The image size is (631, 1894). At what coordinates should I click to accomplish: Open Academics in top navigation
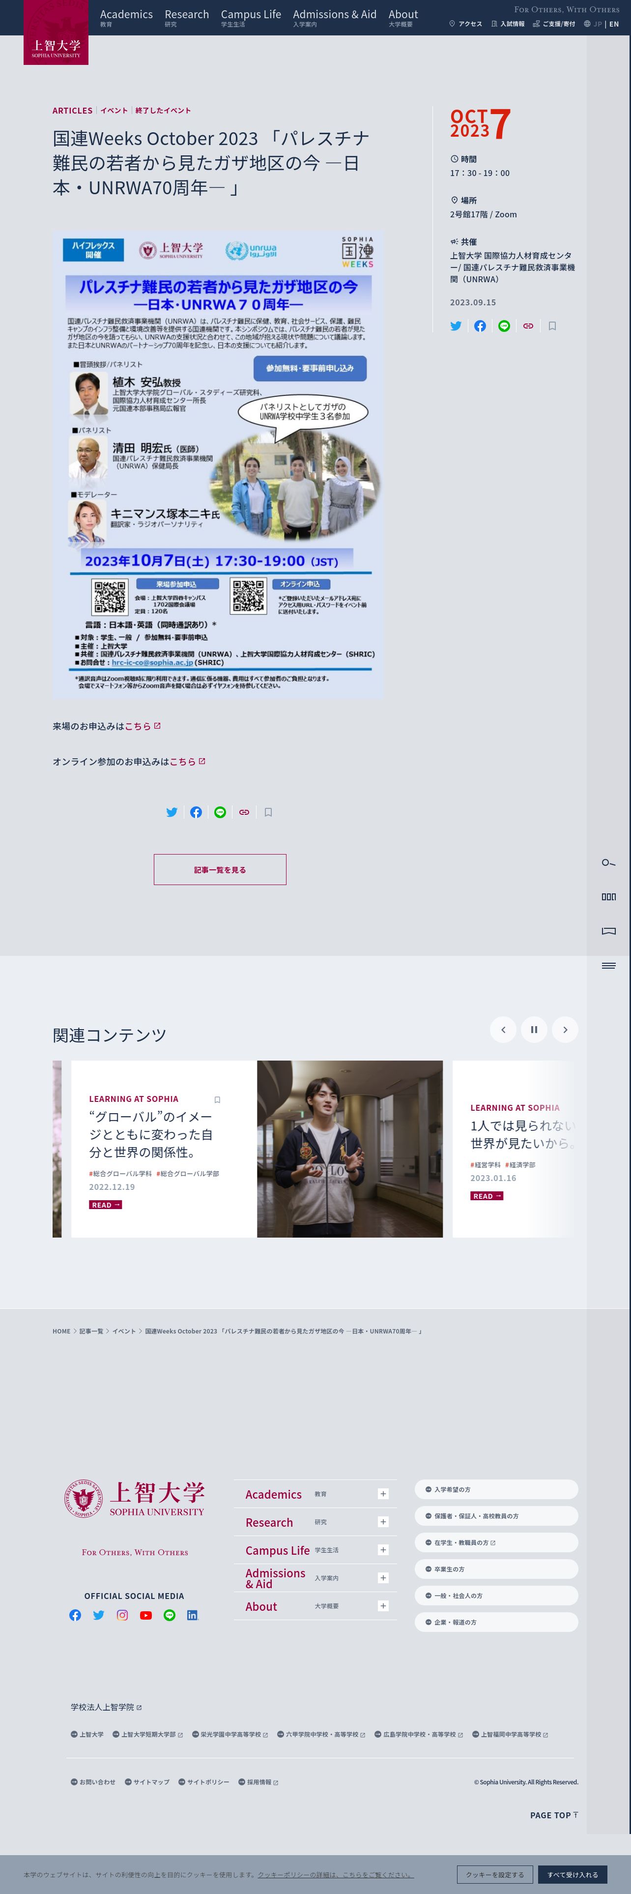[126, 18]
